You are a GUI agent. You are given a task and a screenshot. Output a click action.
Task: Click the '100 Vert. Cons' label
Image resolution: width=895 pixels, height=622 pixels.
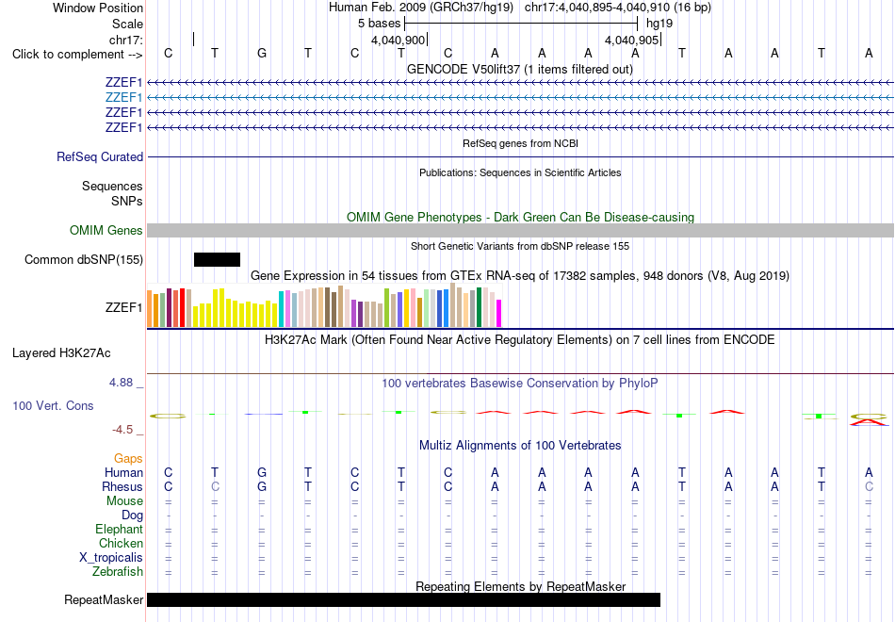click(53, 405)
